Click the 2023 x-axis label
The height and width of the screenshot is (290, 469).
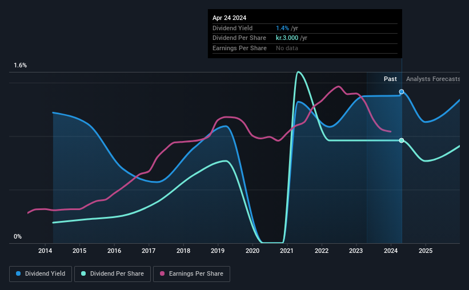356,251
